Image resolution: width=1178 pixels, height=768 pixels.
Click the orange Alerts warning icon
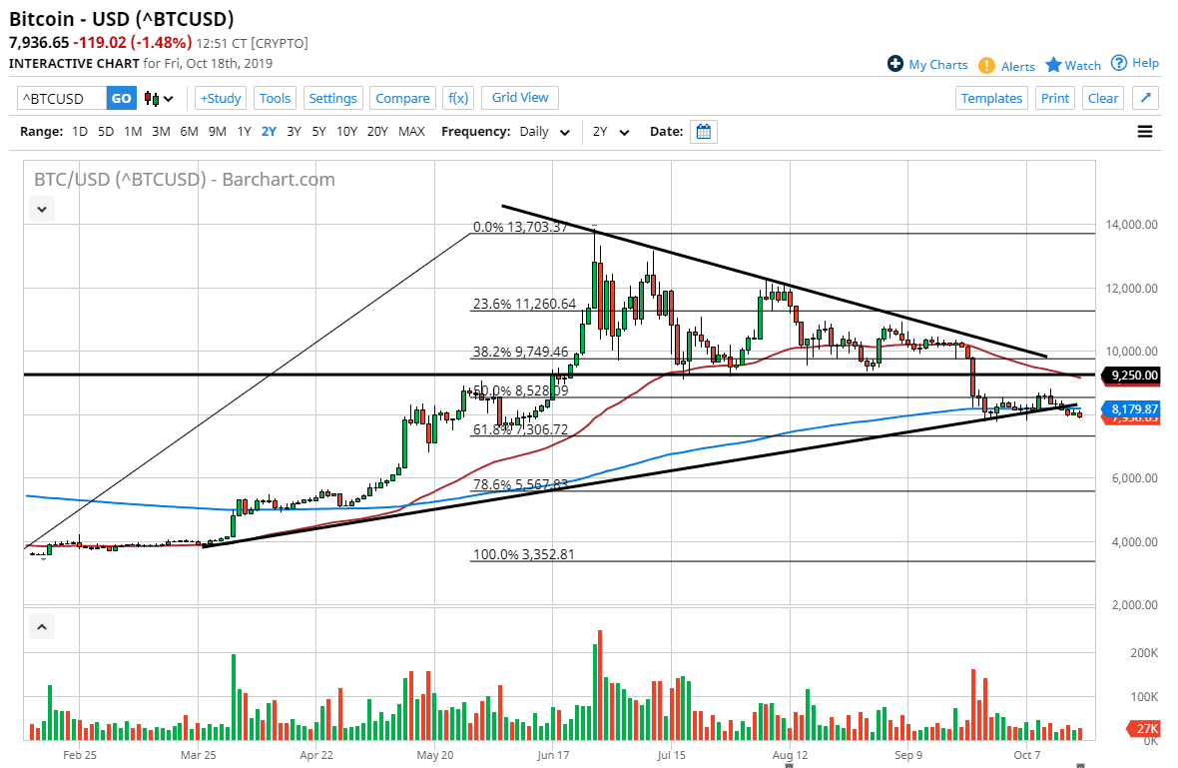[987, 66]
